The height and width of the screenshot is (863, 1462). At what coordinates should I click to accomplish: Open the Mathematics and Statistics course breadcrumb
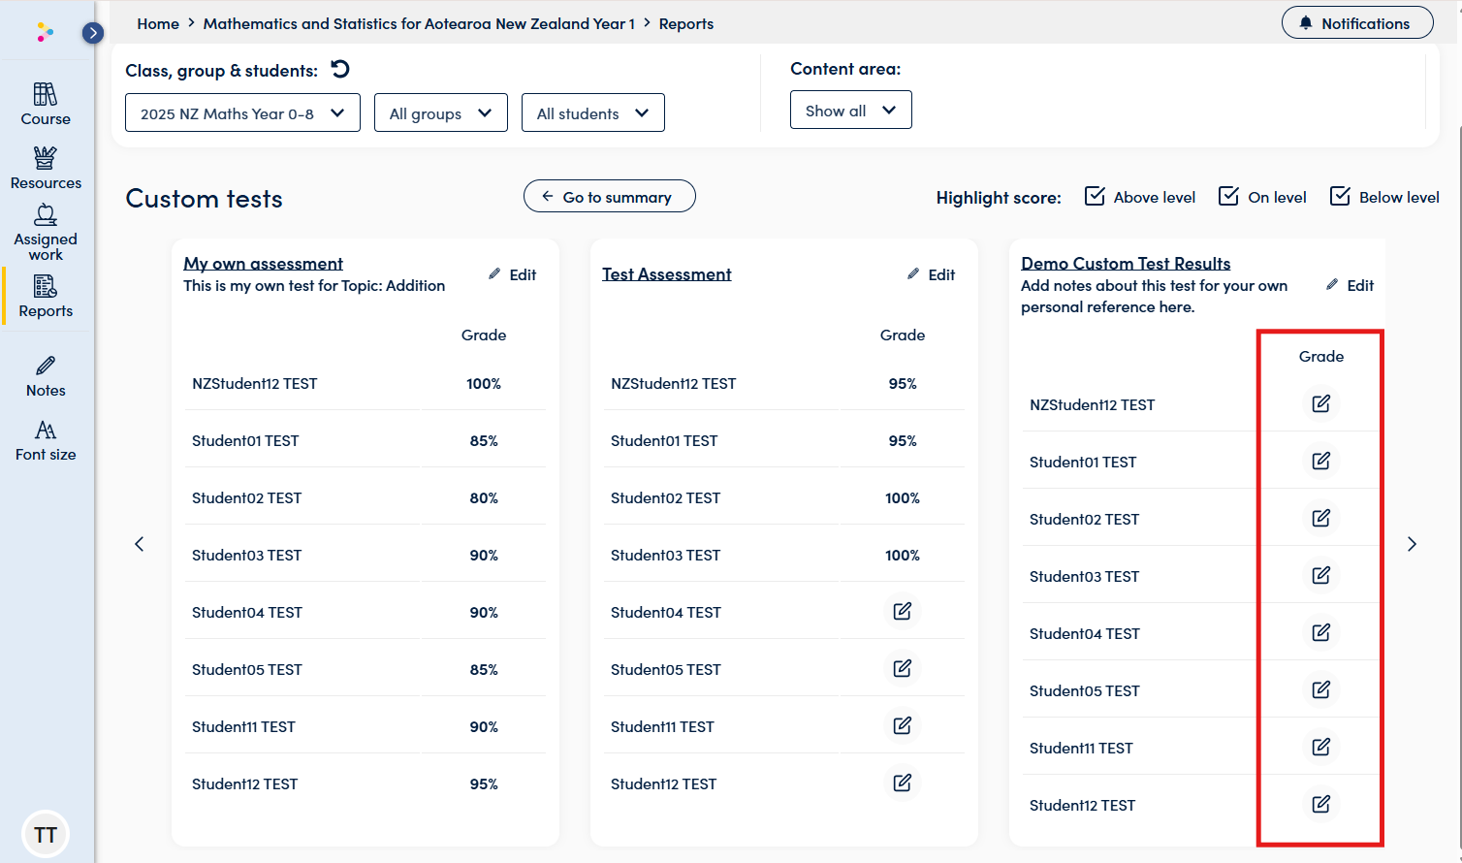point(419,23)
